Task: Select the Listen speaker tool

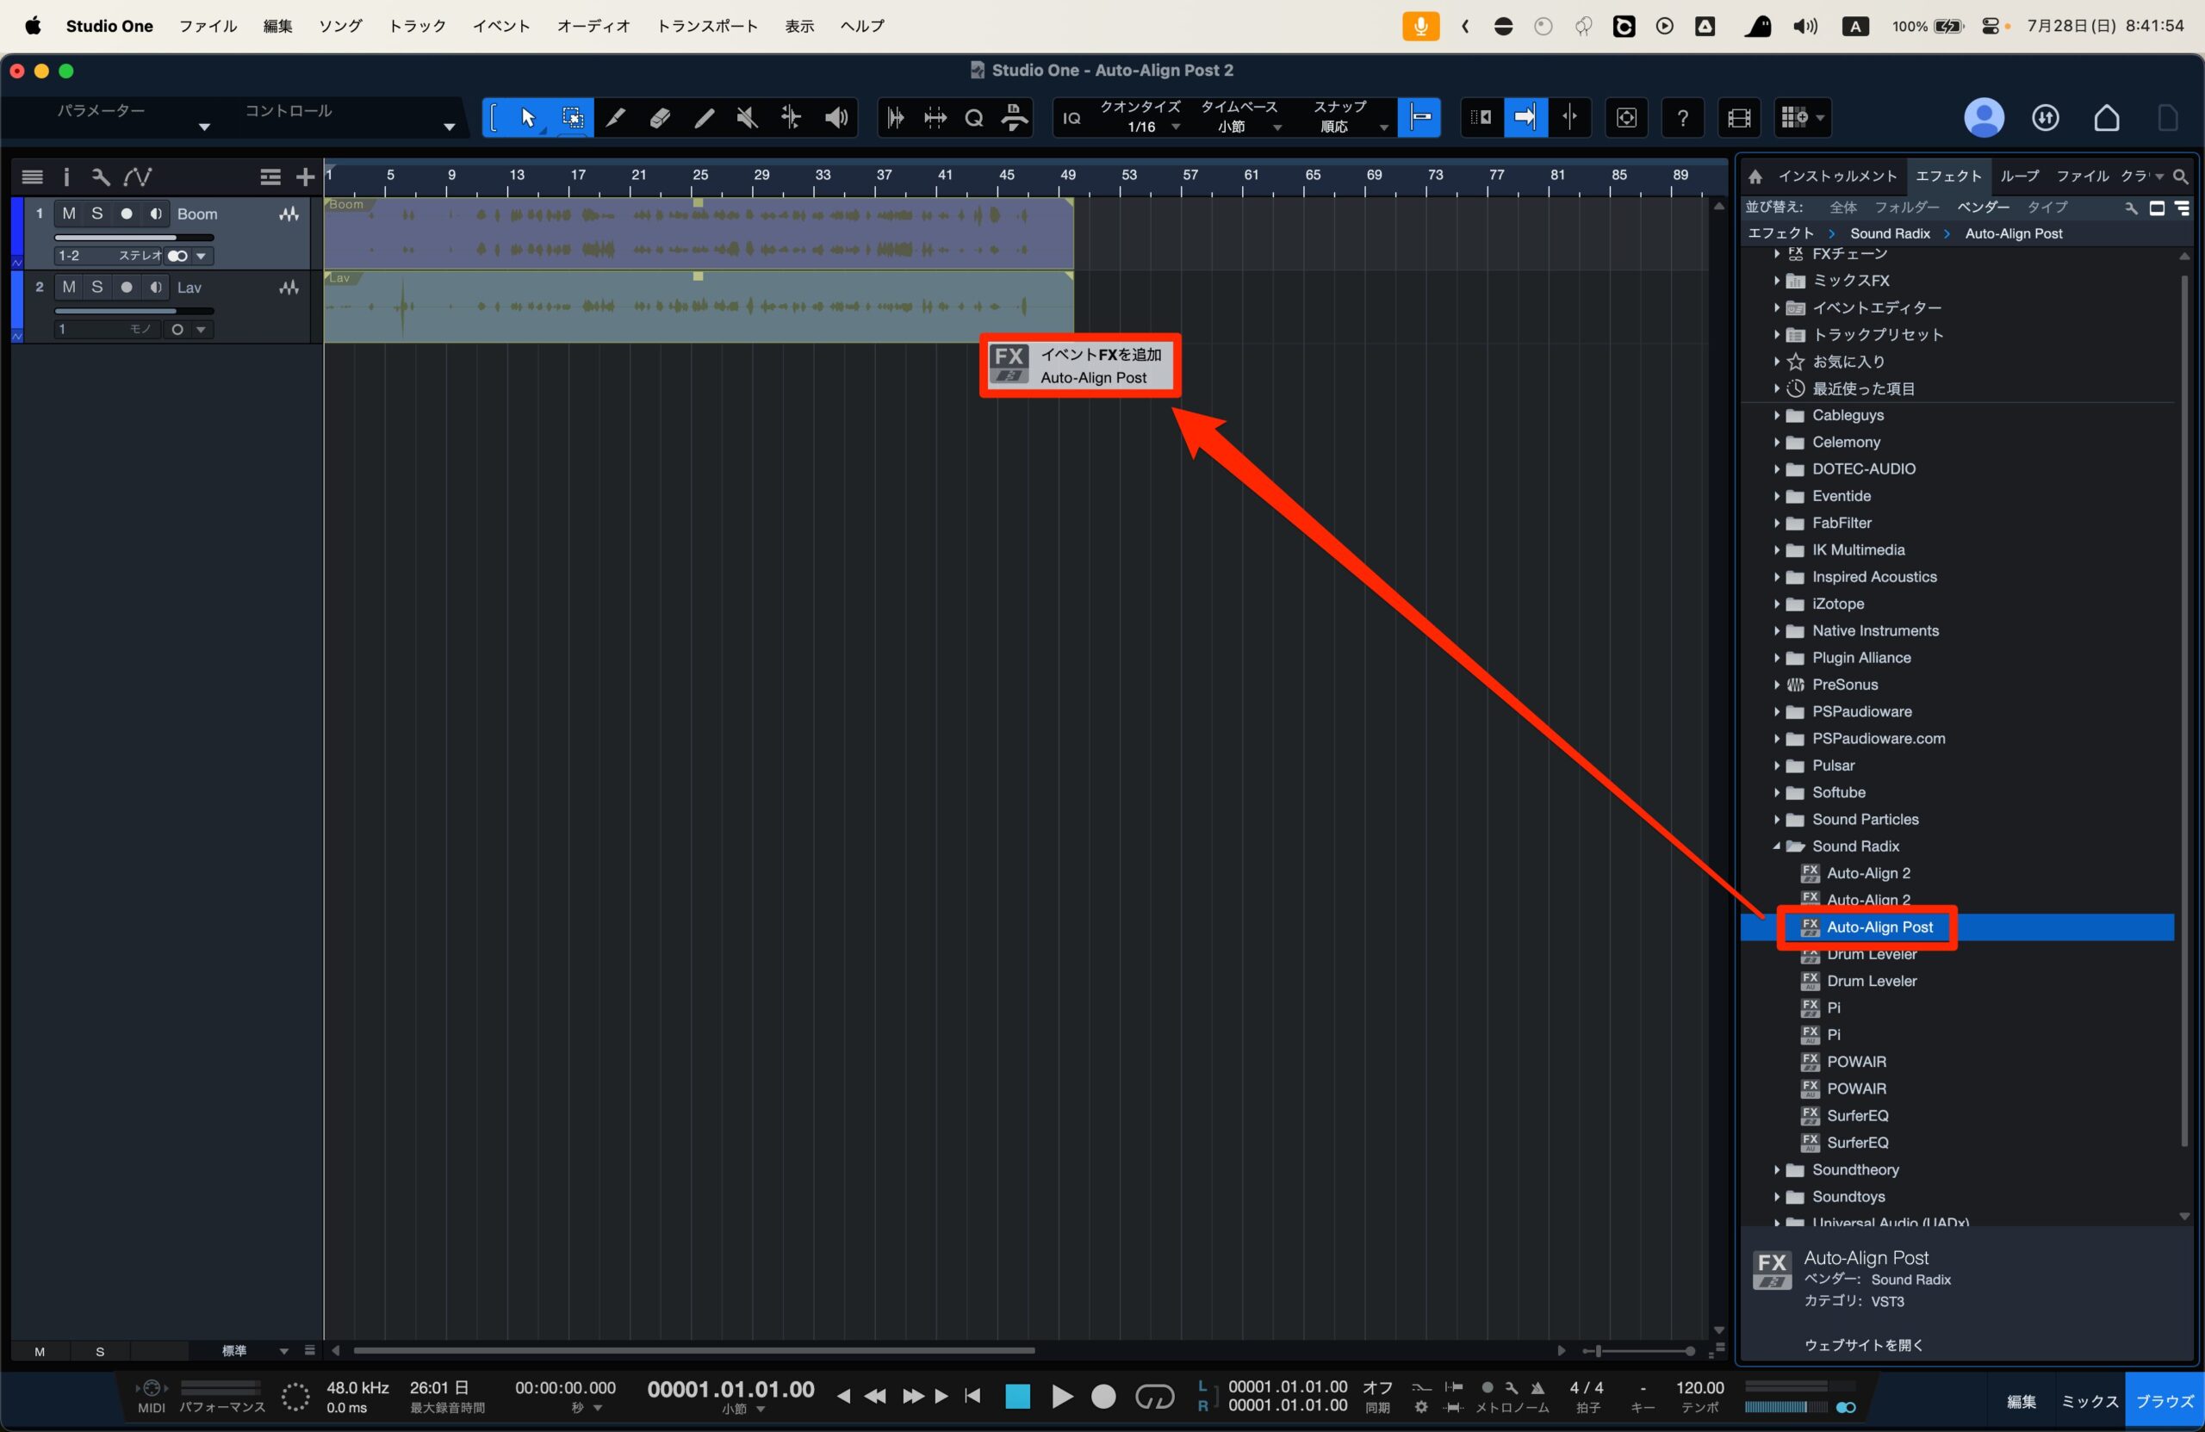Action: coord(835,118)
